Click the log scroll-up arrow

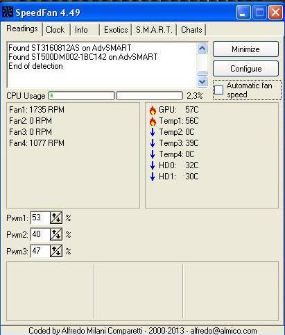(202, 49)
